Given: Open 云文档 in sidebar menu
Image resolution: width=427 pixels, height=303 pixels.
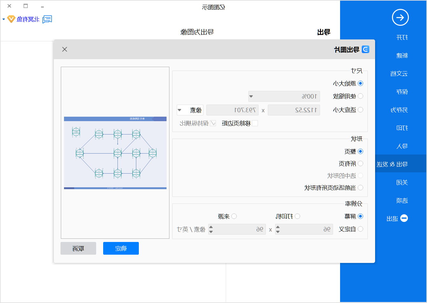Looking at the screenshot, I should click(399, 74).
